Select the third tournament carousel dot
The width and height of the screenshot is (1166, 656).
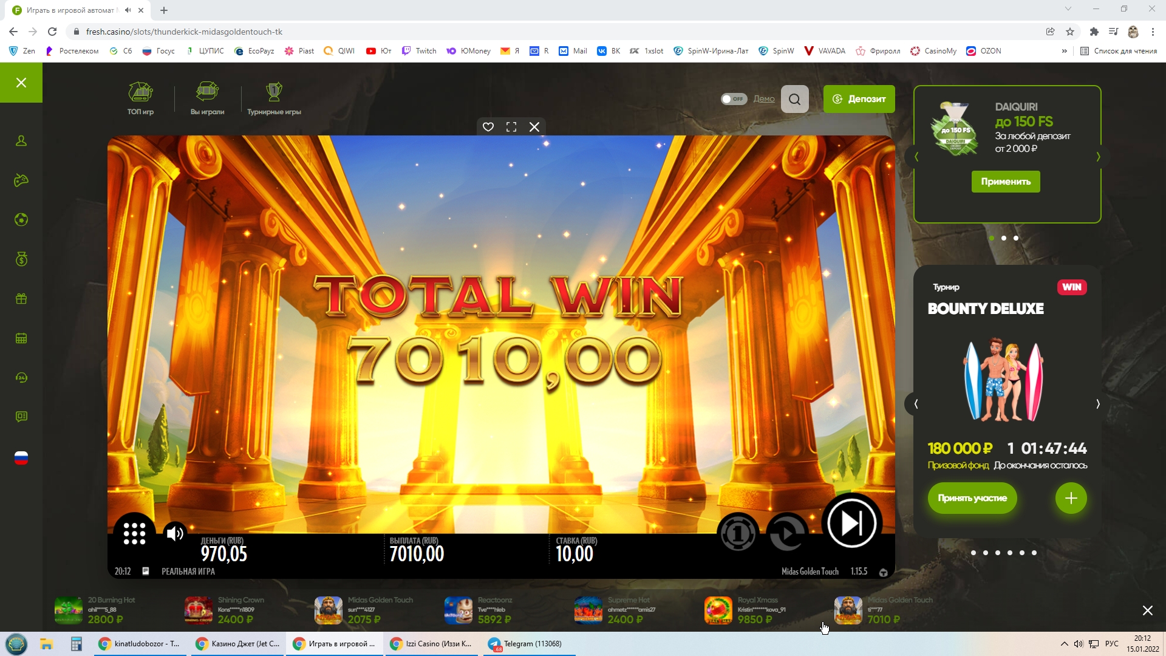tap(998, 553)
